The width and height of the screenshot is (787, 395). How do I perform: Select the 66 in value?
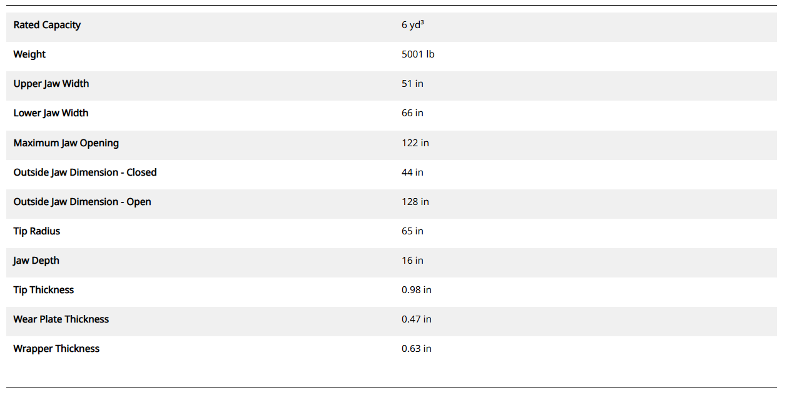point(412,113)
